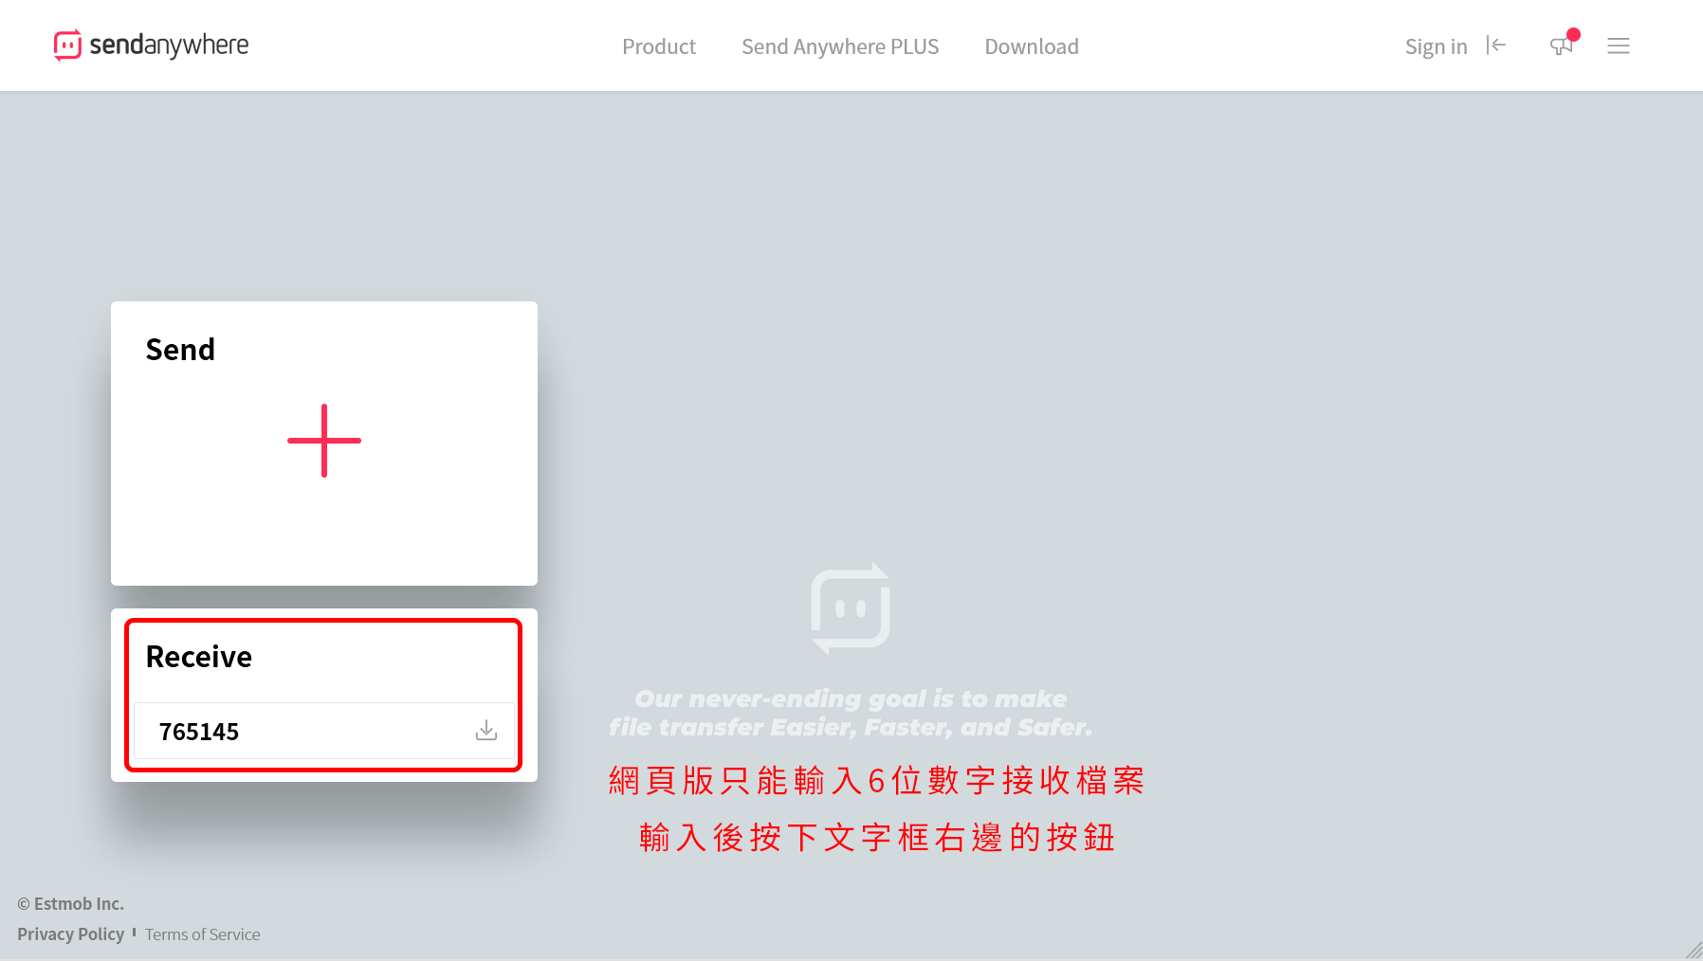View the Terms of Service
The image size is (1703, 961).
click(202, 934)
